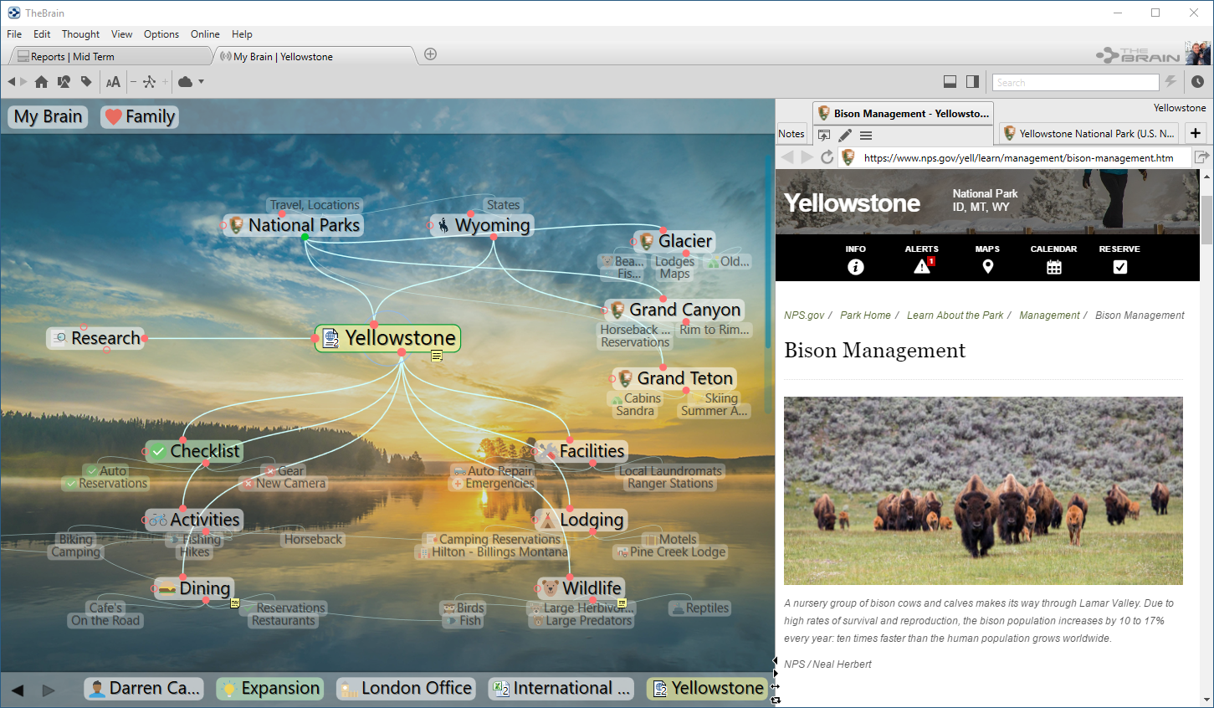Reload the Bison Management web page
The height and width of the screenshot is (708, 1214).
tap(827, 157)
